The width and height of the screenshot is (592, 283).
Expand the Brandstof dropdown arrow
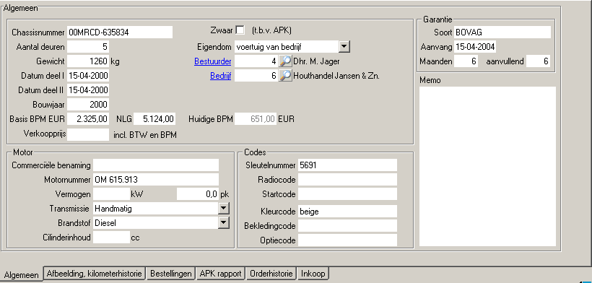coord(224,222)
